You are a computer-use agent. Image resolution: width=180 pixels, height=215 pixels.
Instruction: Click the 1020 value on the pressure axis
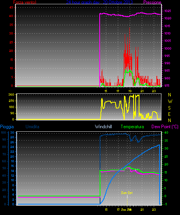point(168,18)
